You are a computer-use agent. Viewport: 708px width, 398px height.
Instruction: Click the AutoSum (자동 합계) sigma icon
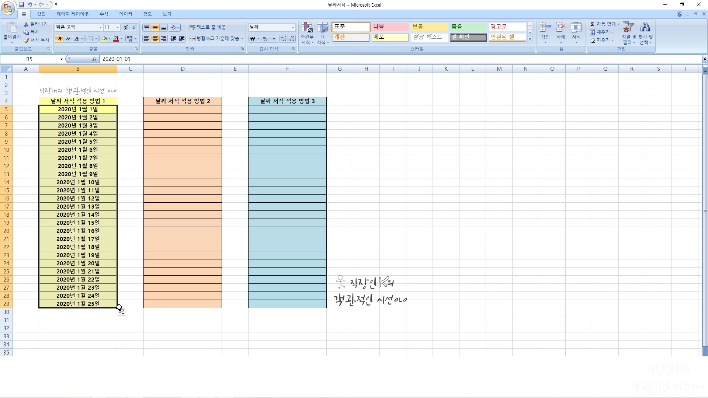coord(592,24)
